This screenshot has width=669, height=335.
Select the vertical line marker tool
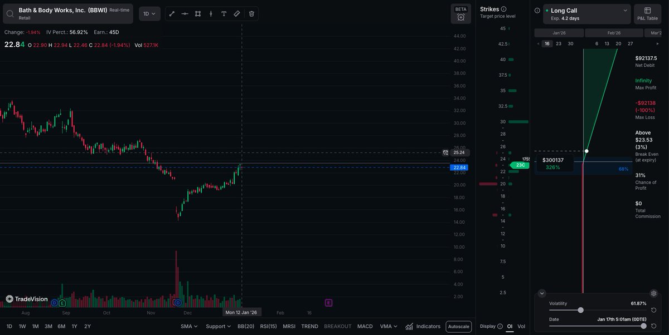[x=211, y=13]
